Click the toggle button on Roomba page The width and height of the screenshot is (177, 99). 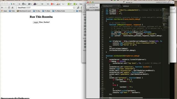point(36,22)
